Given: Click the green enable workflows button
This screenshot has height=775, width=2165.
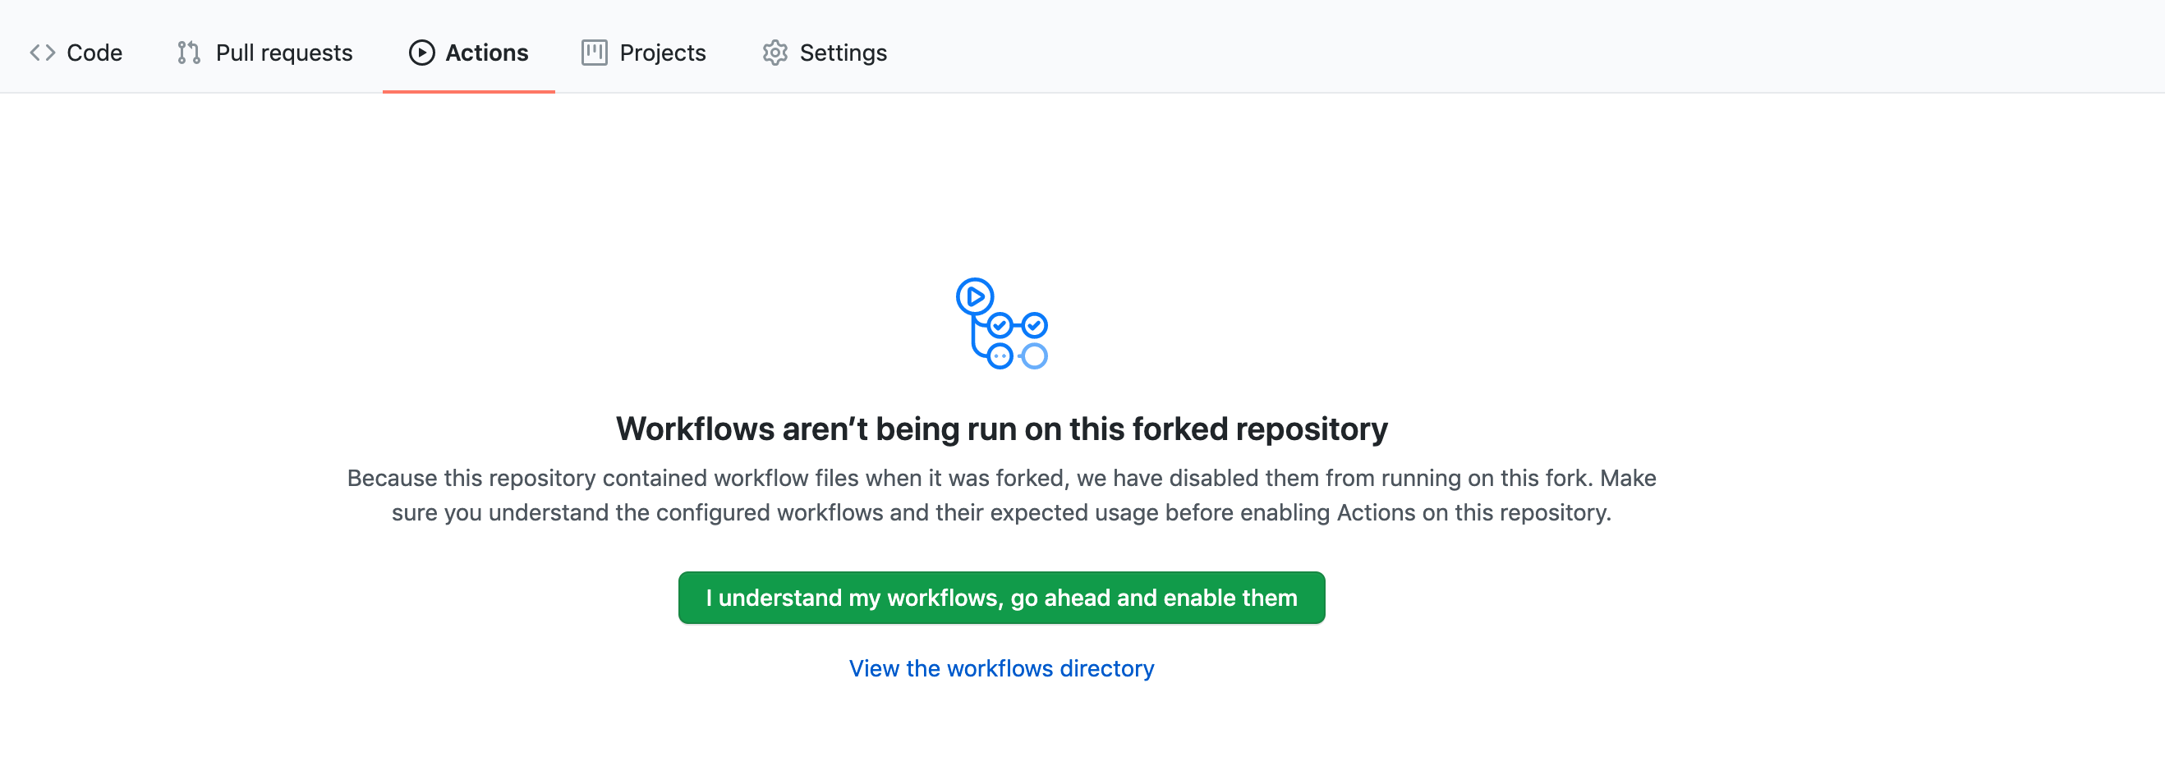Looking at the screenshot, I should coord(1002,598).
